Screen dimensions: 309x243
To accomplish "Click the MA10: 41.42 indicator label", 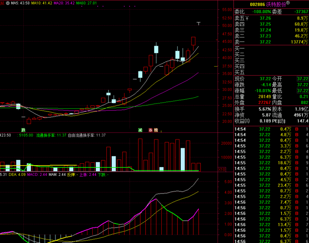I will click(42, 3).
